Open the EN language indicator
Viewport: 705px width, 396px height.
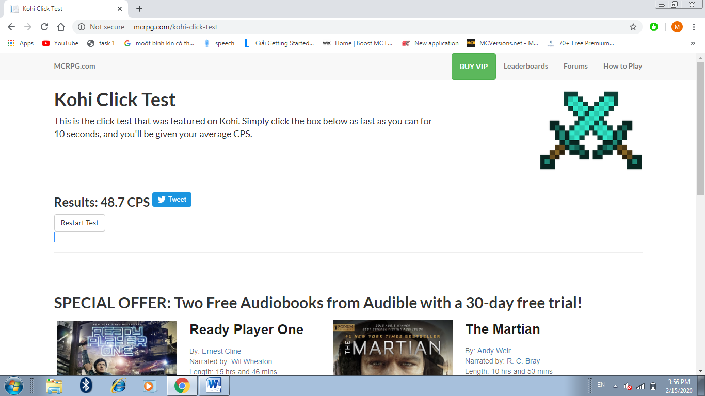pos(601,385)
